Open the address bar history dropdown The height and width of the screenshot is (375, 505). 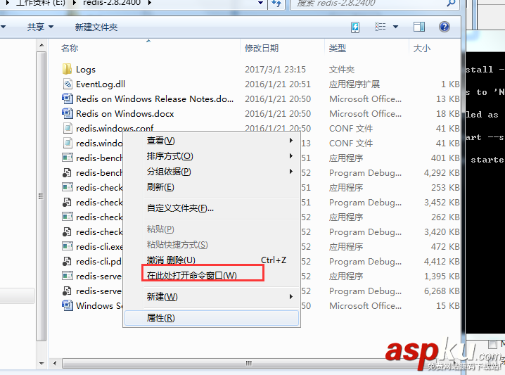point(260,4)
